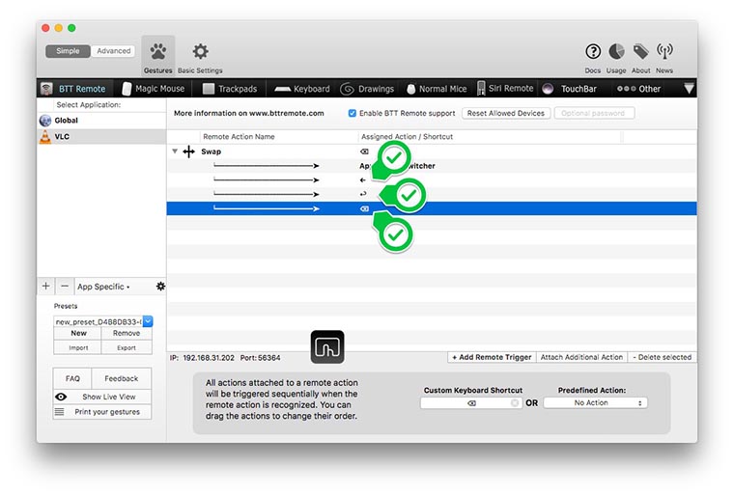Viewport: 734px width, 495px height.
Task: Add an application with the plus button
Action: (46, 286)
